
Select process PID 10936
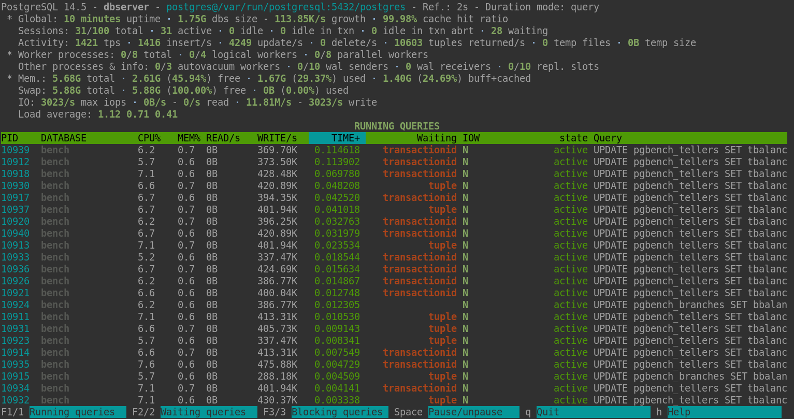(x=15, y=269)
